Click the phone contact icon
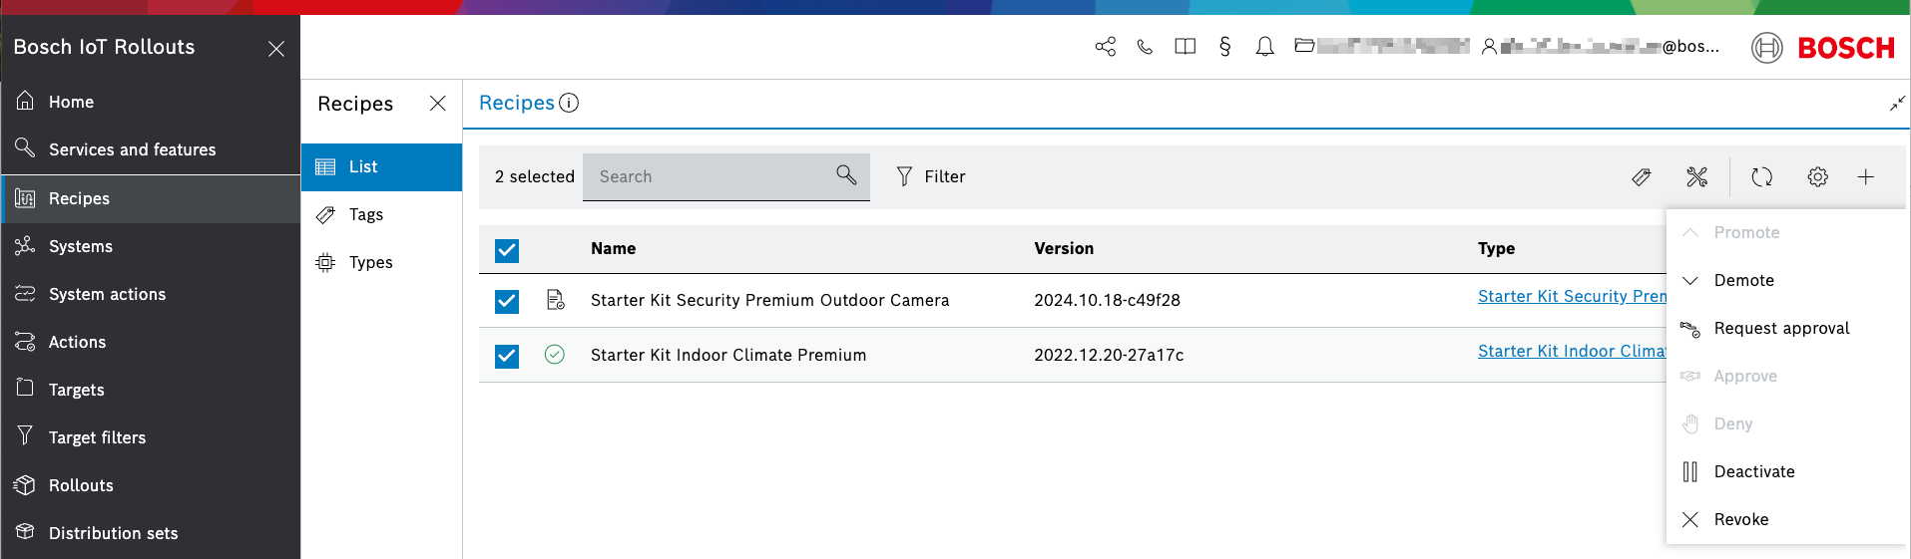1911x559 pixels. pos(1145,47)
